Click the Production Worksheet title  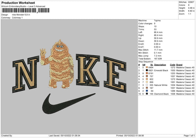18,3
